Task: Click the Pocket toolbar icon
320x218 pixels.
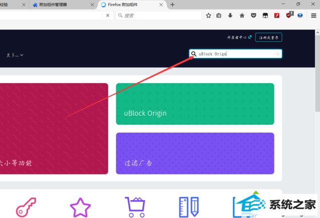Action: tap(253, 15)
